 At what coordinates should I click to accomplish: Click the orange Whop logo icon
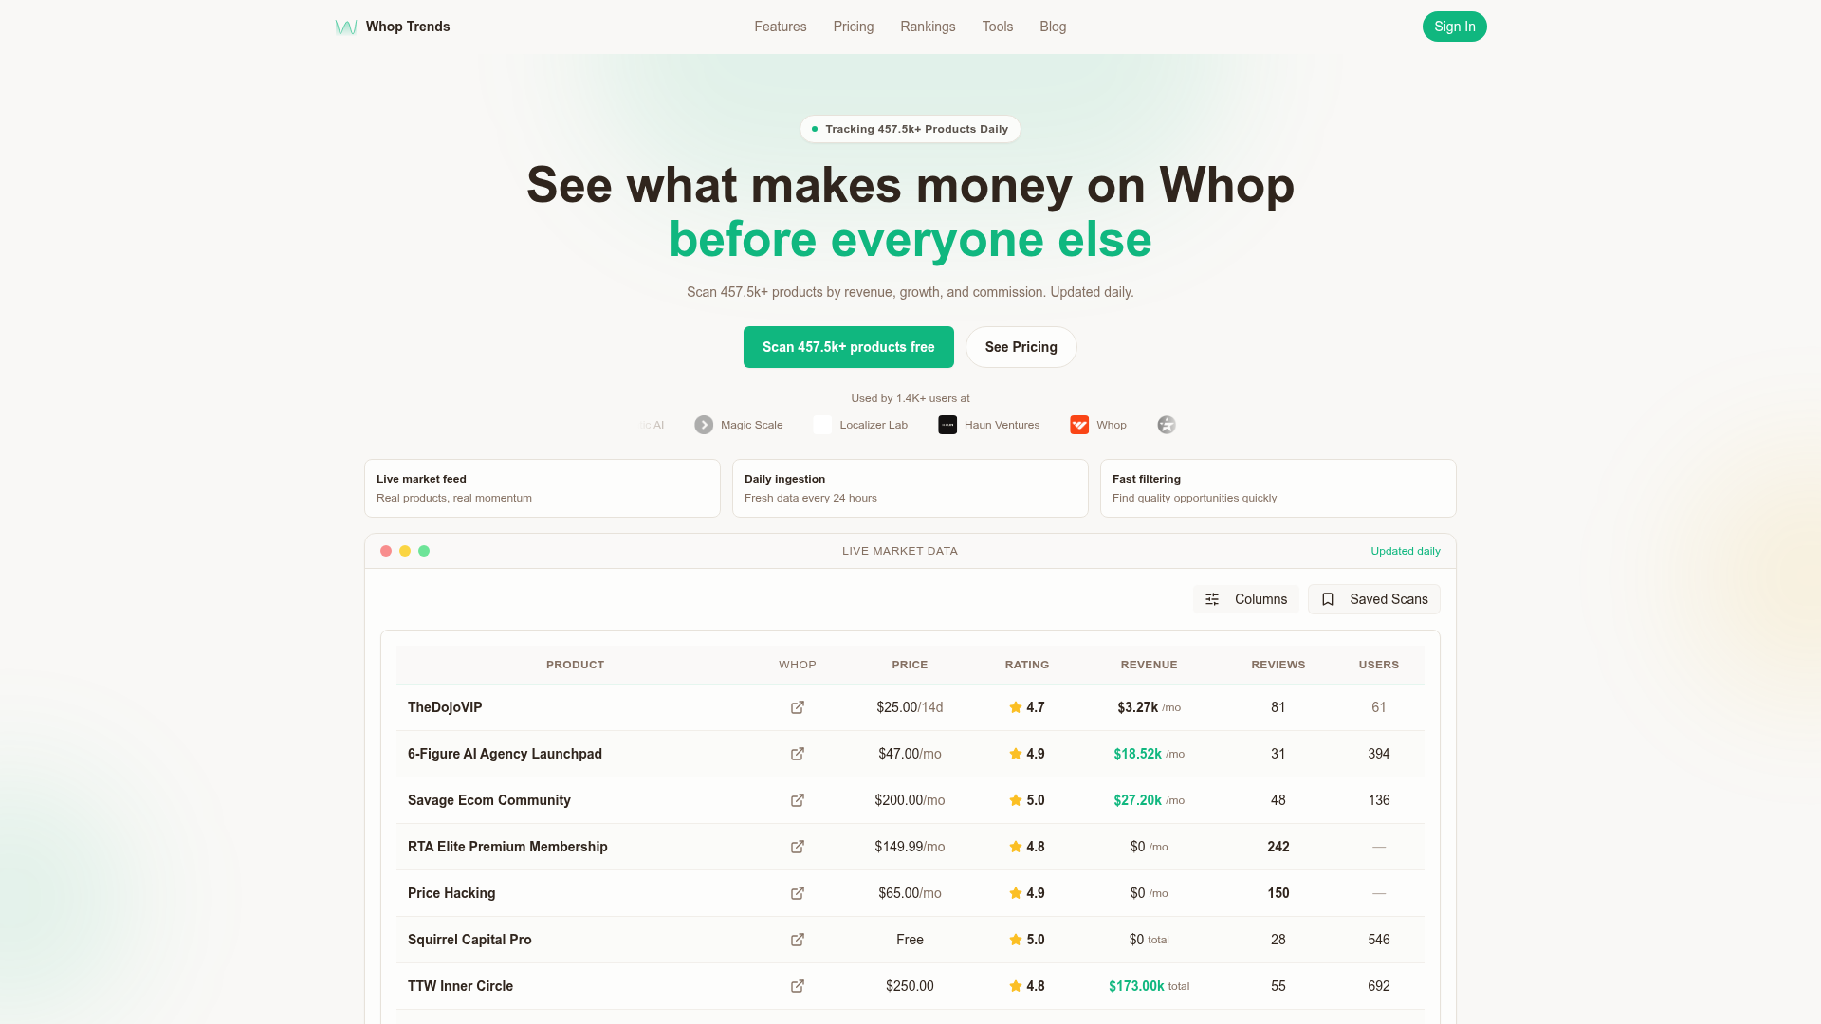coord(1079,425)
